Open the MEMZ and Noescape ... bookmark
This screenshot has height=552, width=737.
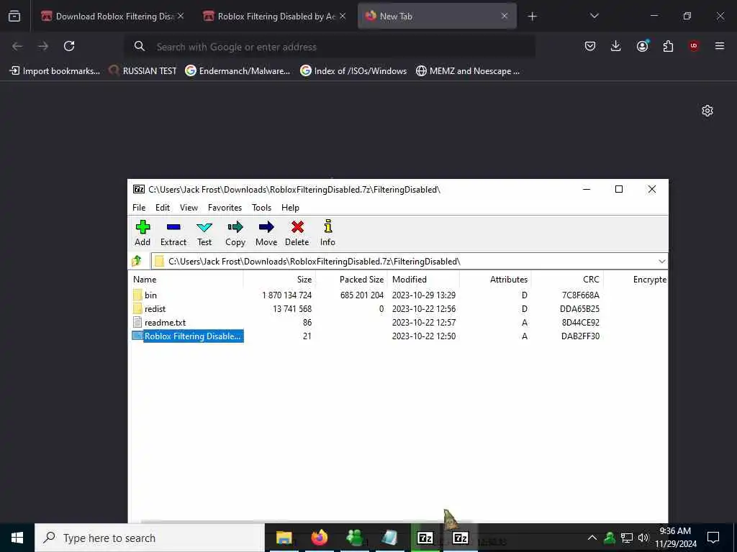pos(468,71)
